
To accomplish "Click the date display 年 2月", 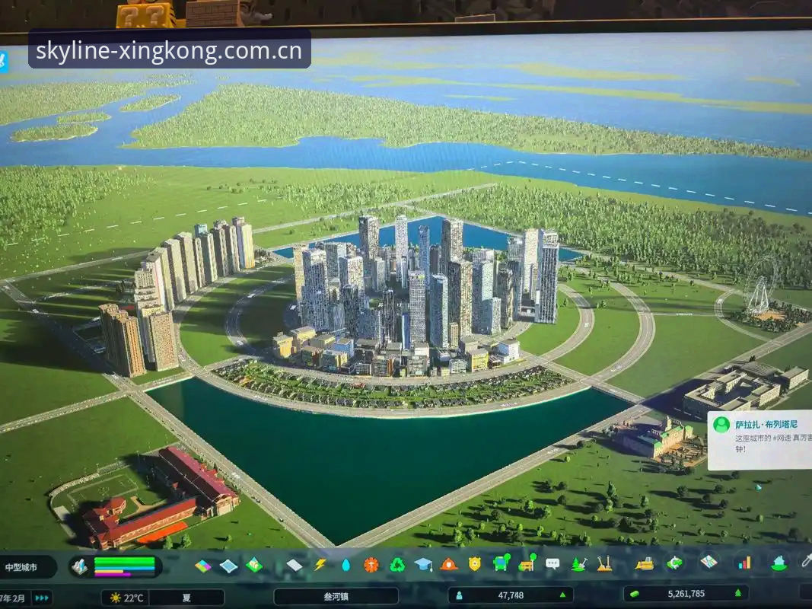I will tap(13, 598).
